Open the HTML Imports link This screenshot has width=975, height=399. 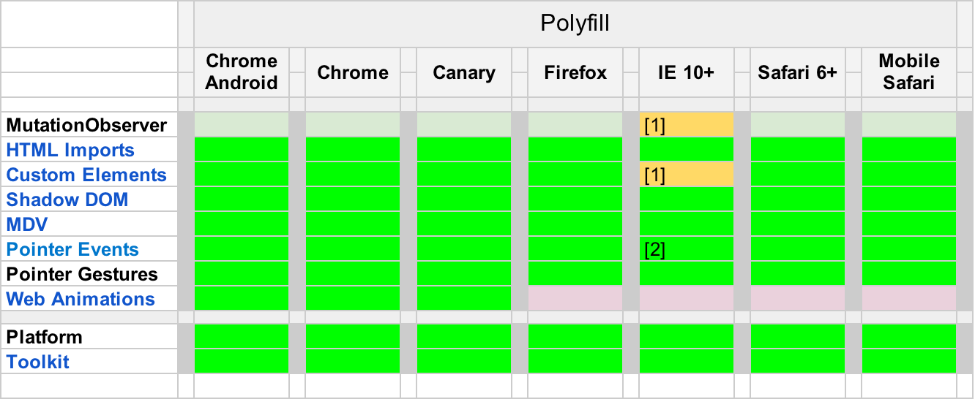70,151
